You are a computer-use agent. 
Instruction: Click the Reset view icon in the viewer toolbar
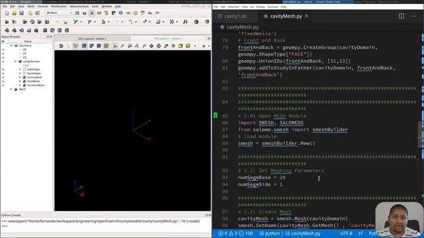(61, 46)
